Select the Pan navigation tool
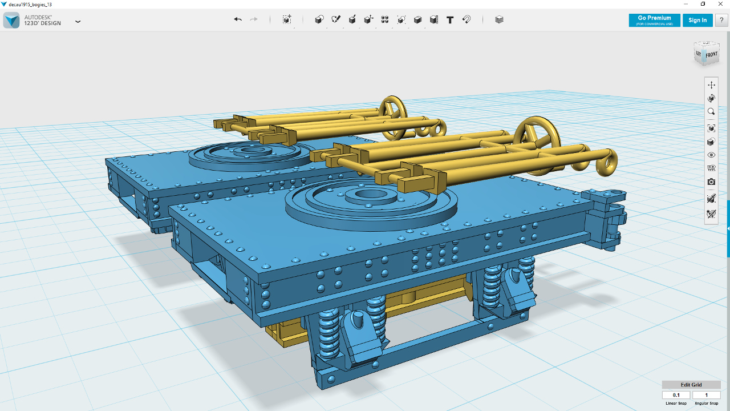This screenshot has width=730, height=411. 711,85
